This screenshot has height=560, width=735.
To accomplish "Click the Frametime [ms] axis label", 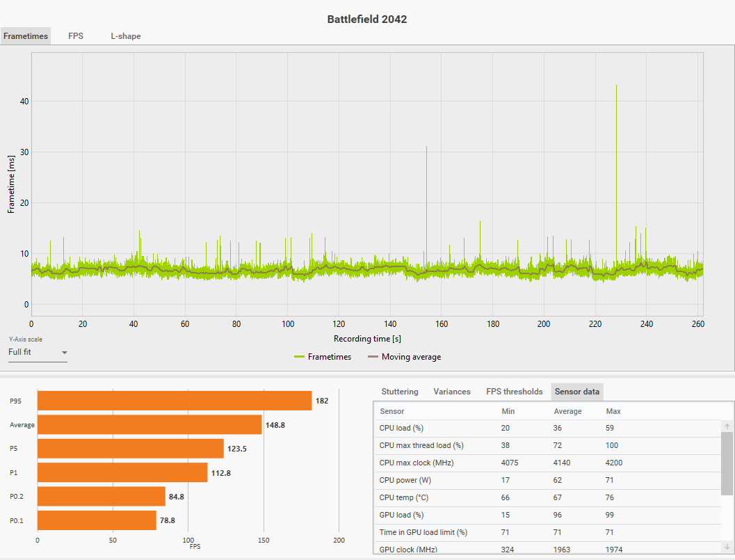I will pos(11,184).
